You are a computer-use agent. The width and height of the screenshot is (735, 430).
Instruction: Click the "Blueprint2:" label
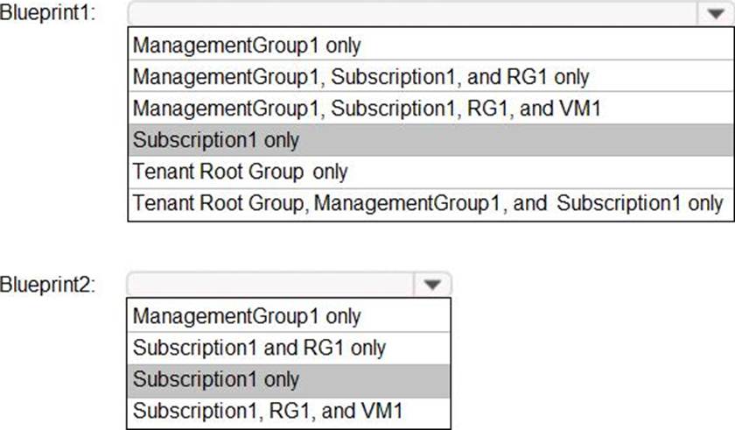point(49,285)
